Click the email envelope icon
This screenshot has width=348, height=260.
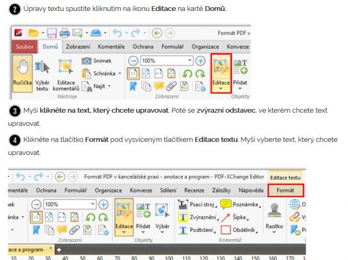pyautogui.click(x=77, y=33)
